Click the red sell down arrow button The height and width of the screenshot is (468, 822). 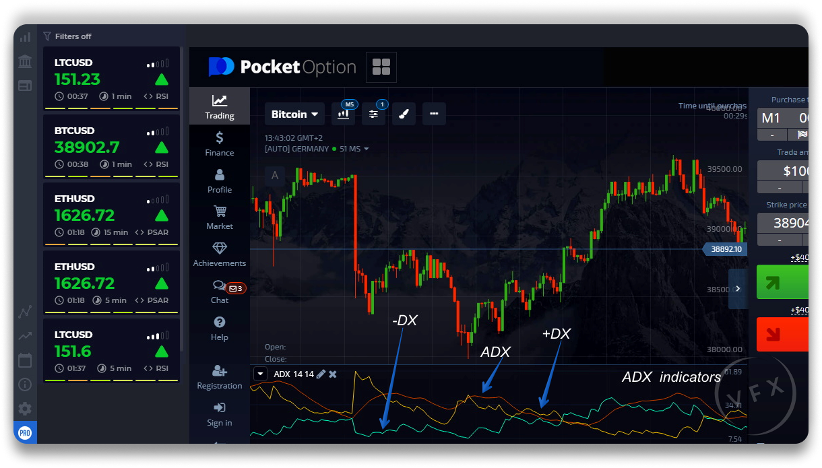coord(782,335)
